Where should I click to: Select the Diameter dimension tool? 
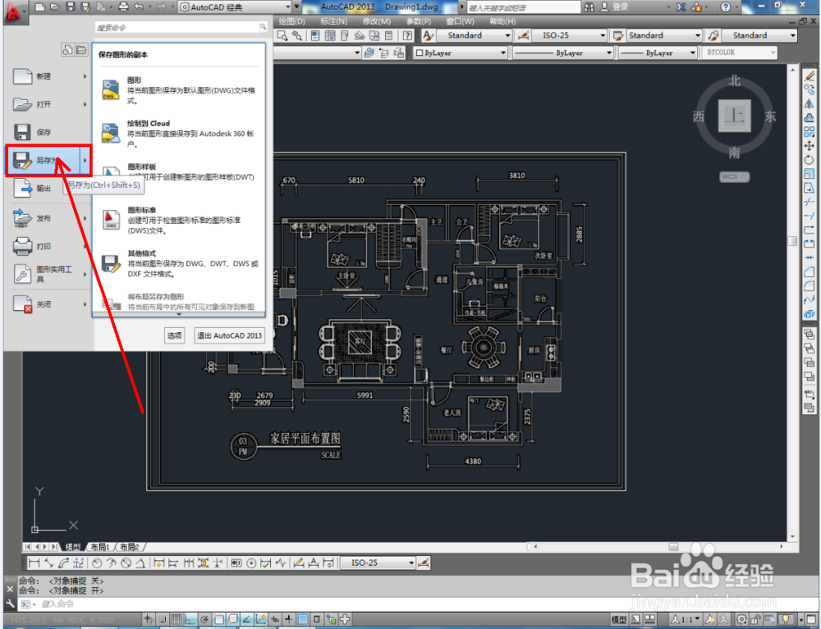click(126, 563)
